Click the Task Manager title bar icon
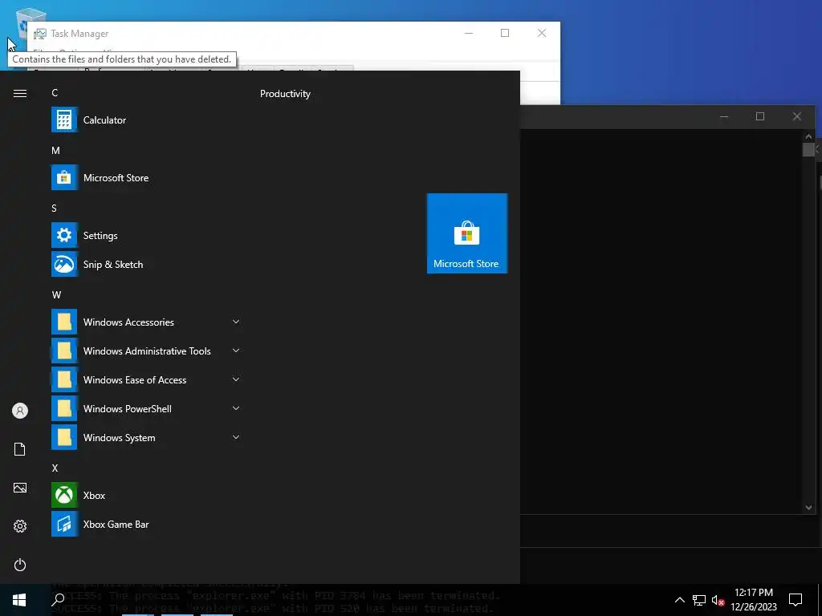822x616 pixels. coord(40,34)
